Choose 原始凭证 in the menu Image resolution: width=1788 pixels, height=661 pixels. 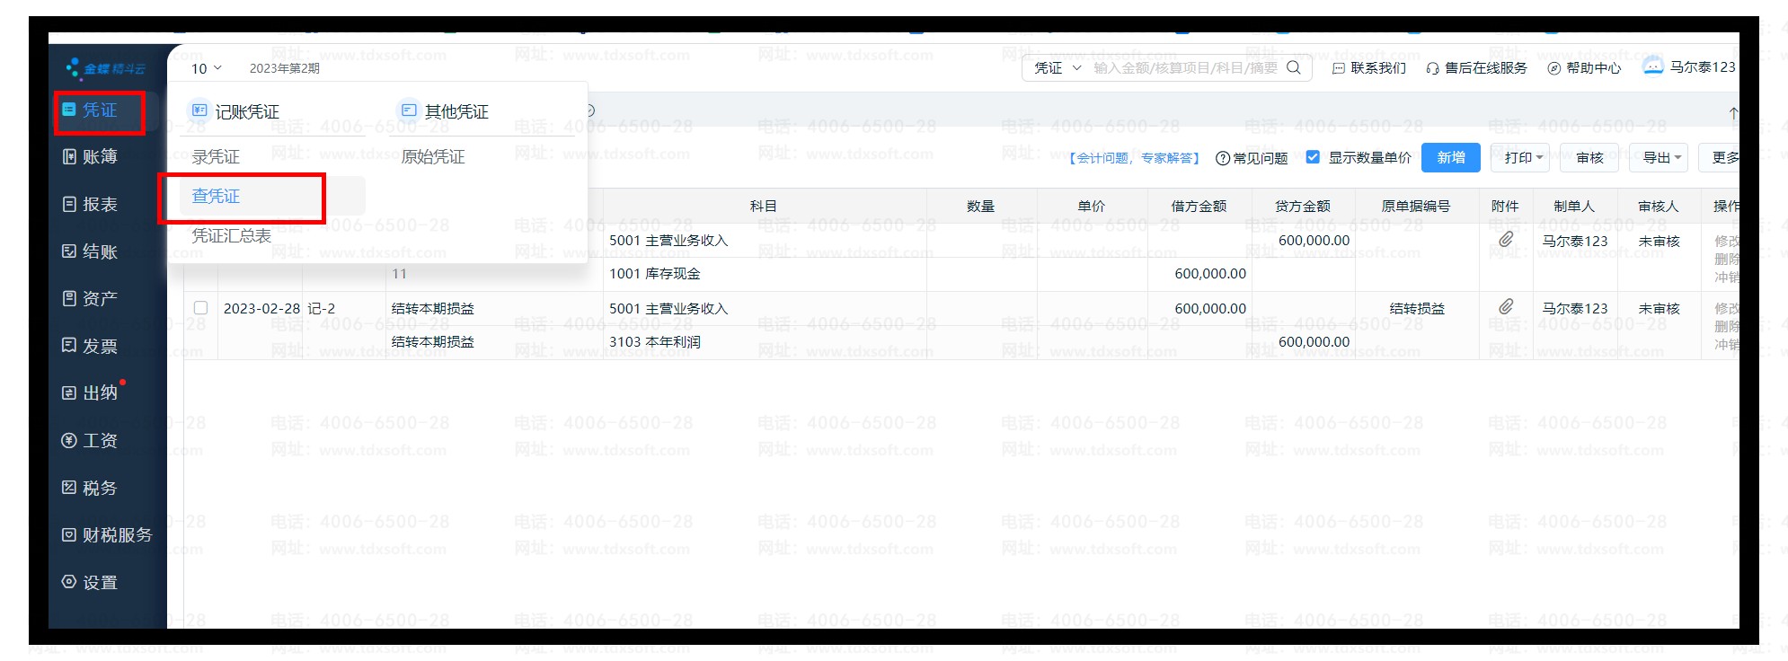click(x=432, y=156)
